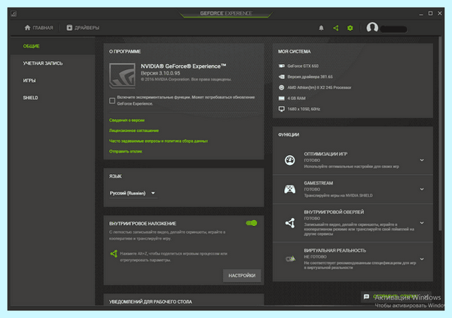Minimize the GeForce Experience window
Image resolution: width=452 pixels, height=318 pixels.
pos(421,14)
